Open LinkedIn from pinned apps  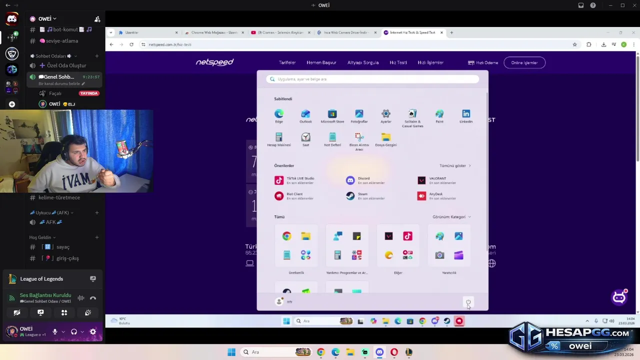pyautogui.click(x=466, y=116)
